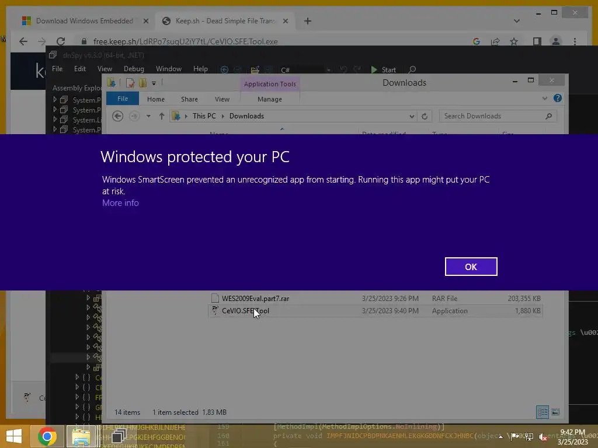Viewport: 598px width, 448px height.
Task: Open dnSpy from the taskbar
Action: tap(119, 436)
